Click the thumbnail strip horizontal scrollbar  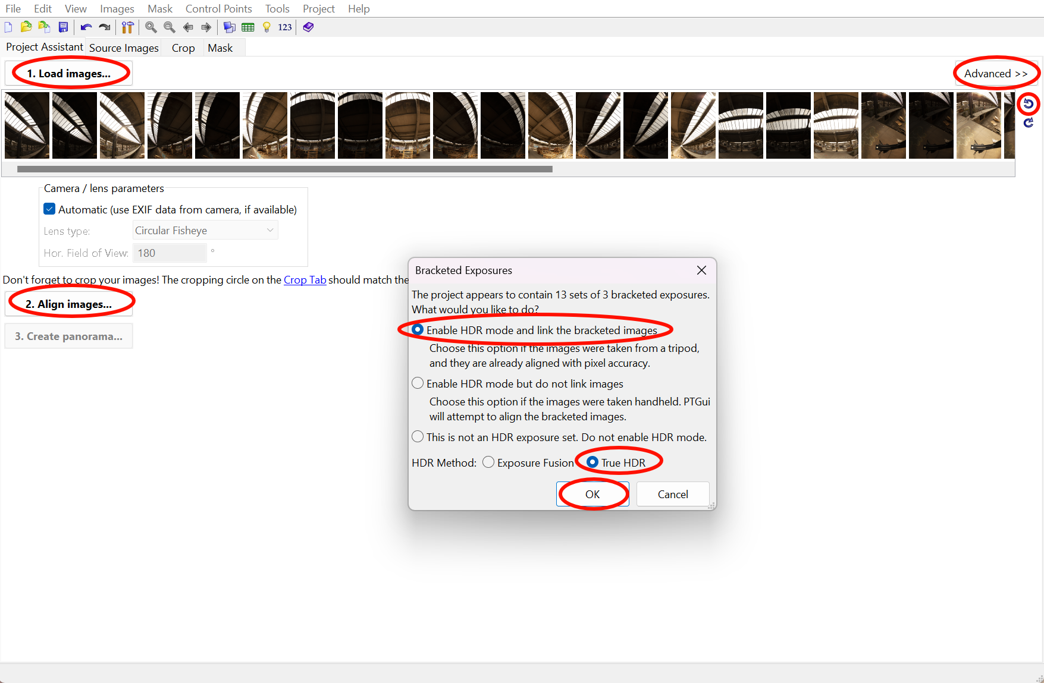pyautogui.click(x=285, y=169)
